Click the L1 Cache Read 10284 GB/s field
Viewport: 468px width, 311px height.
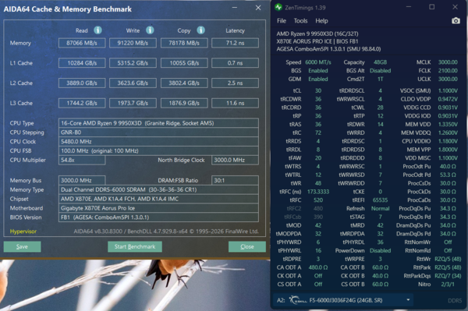pos(82,63)
